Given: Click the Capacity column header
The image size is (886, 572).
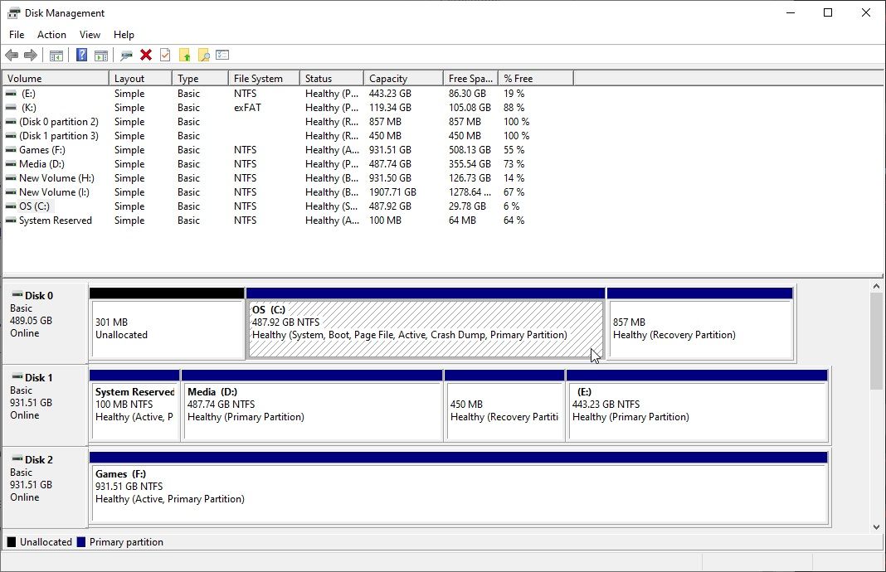Looking at the screenshot, I should point(402,77).
